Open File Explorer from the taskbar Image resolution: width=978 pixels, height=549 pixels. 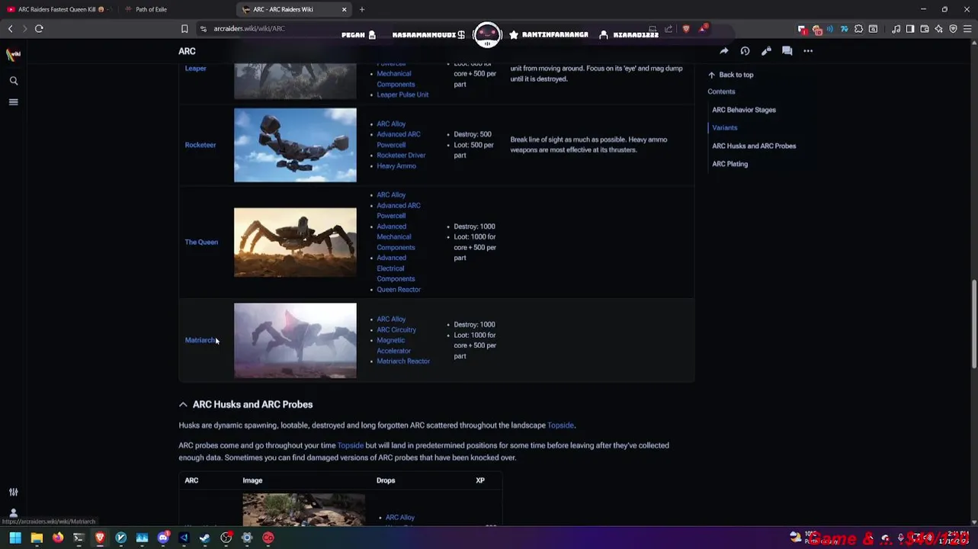(x=37, y=538)
